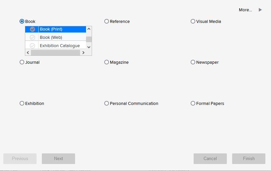Click the list's scroll right arrow
271x171 pixels.
click(83, 53)
